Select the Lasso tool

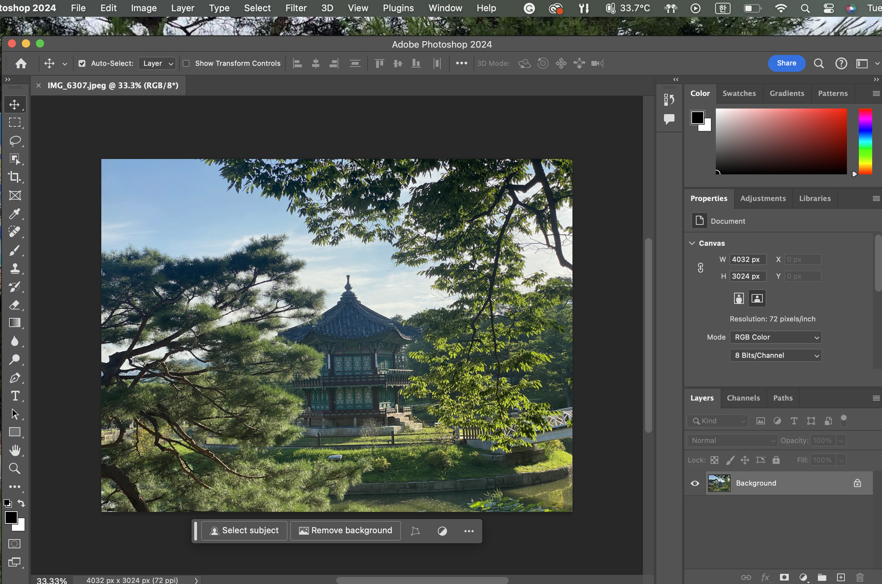(x=15, y=141)
